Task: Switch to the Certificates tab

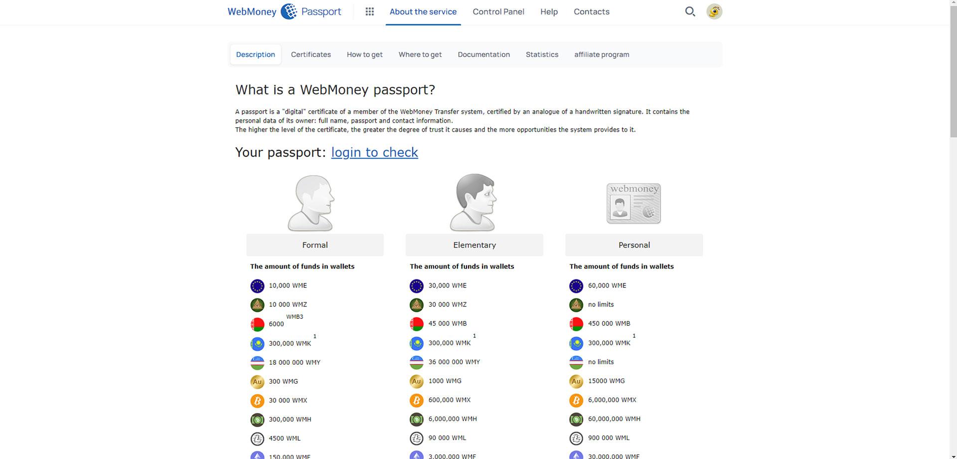Action: (311, 54)
